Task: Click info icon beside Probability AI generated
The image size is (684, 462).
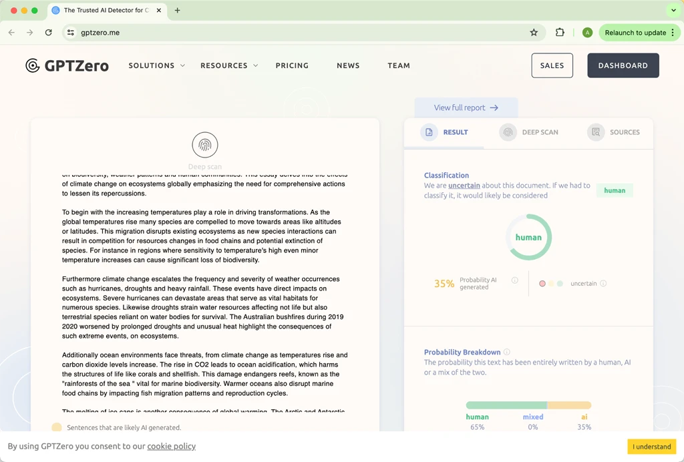Action: pos(515,280)
